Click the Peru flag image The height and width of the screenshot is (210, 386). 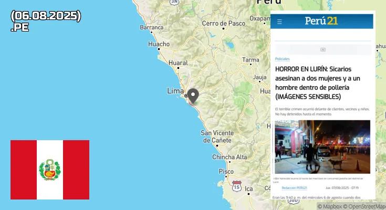coord(50,170)
